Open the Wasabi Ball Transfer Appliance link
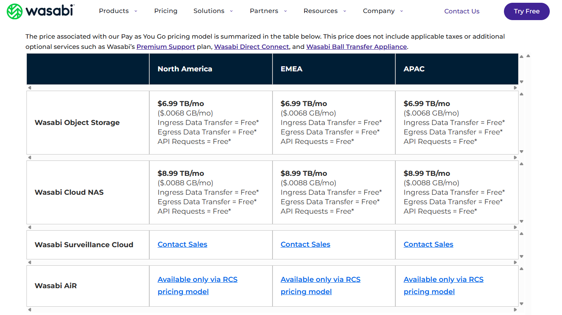Screen dimensions: 562x315 (357, 47)
